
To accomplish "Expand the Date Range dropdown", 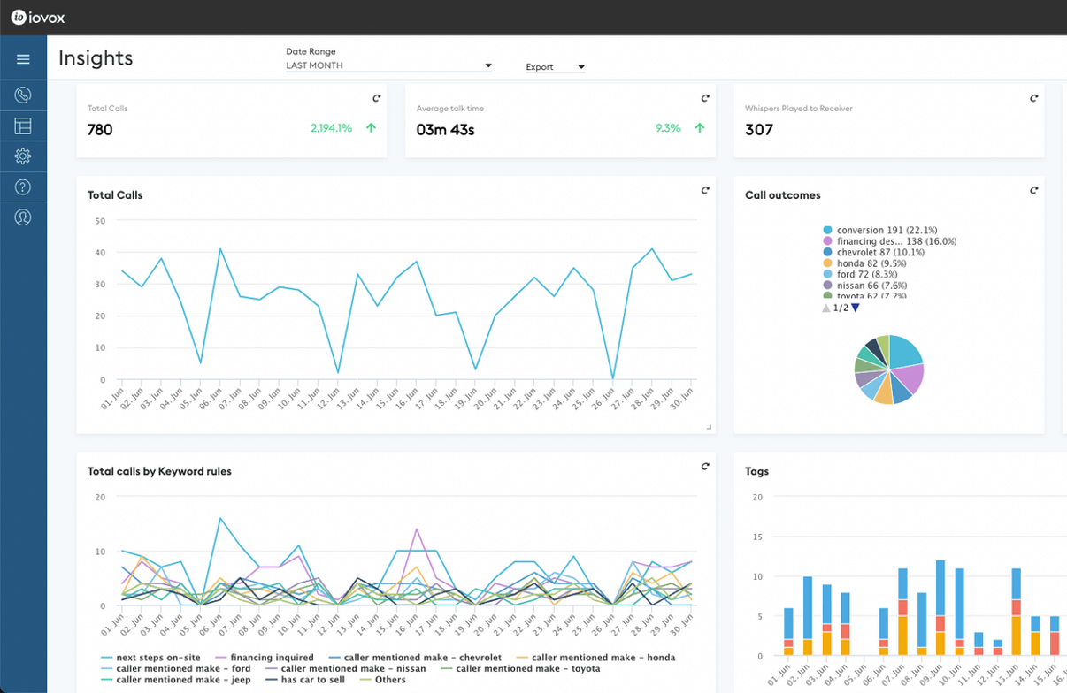I will click(487, 66).
